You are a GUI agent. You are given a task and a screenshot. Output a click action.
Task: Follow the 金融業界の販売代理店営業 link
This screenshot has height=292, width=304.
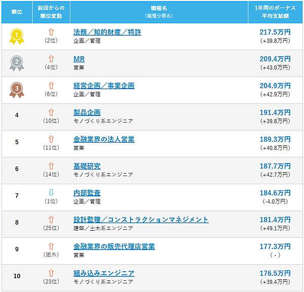[114, 246]
